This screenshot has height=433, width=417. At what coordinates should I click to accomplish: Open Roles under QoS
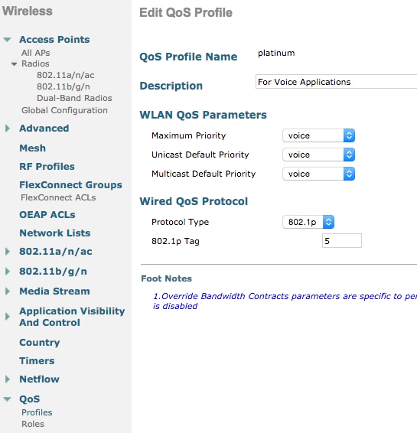[x=33, y=424]
